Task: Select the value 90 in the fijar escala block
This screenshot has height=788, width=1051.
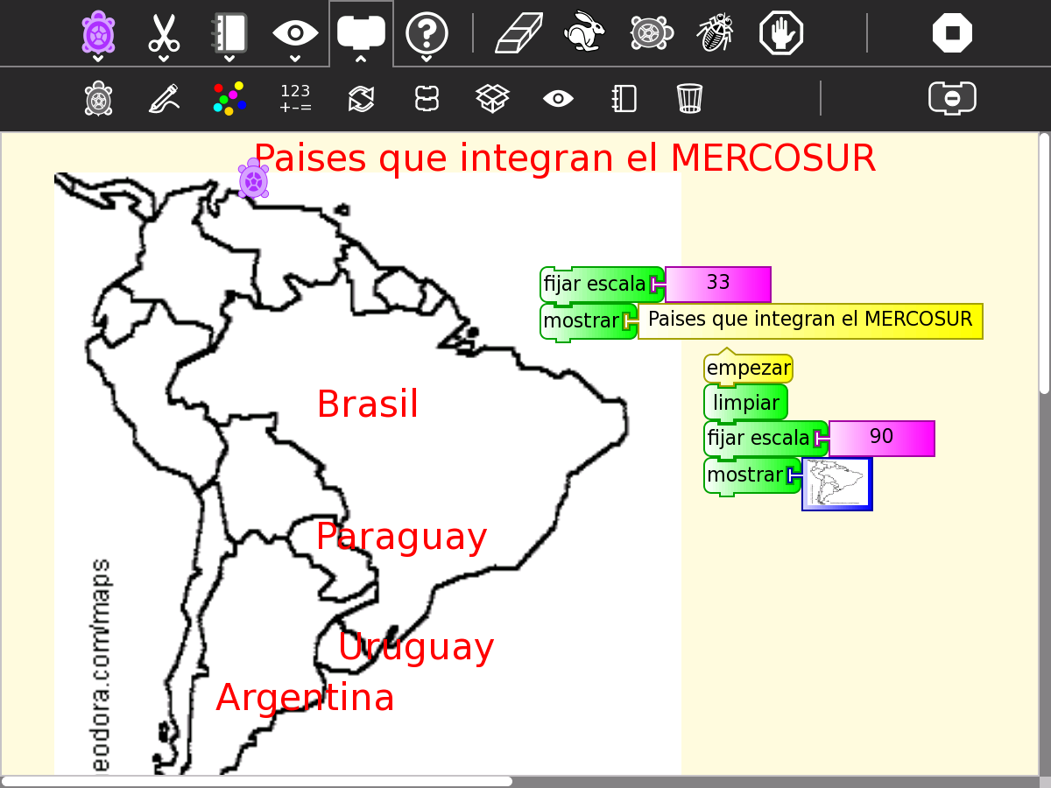Action: coord(881,438)
